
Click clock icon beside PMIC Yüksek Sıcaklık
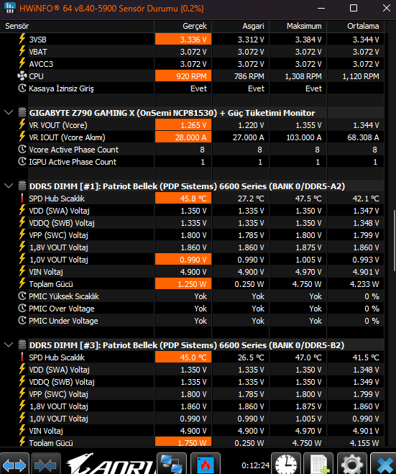point(22,296)
